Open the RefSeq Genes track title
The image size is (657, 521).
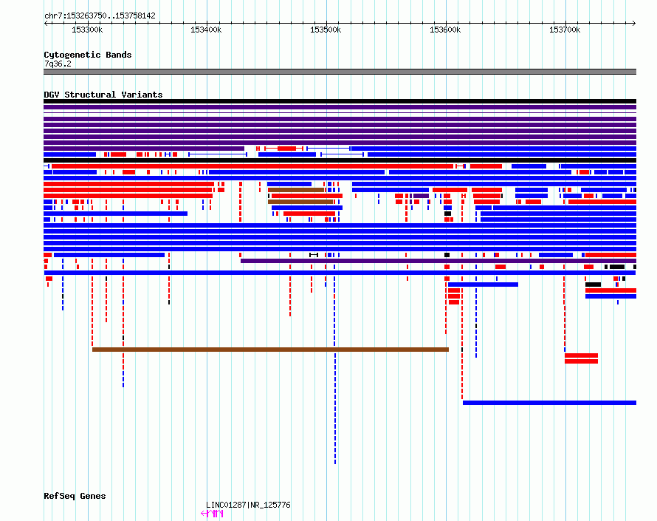[x=75, y=496]
